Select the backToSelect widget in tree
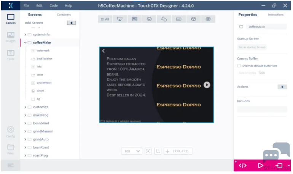The height and width of the screenshot is (174, 293). tap(45, 59)
